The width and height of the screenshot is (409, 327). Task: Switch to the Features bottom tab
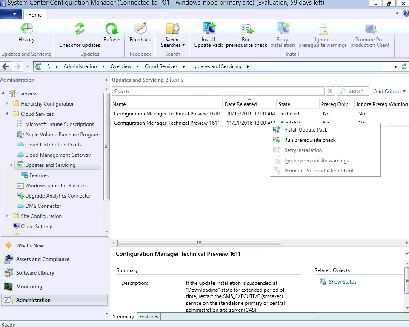point(149,316)
